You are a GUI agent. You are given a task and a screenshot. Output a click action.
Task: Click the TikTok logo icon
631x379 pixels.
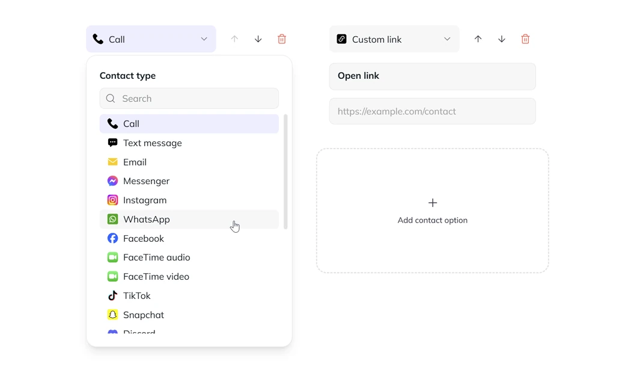[x=113, y=295]
